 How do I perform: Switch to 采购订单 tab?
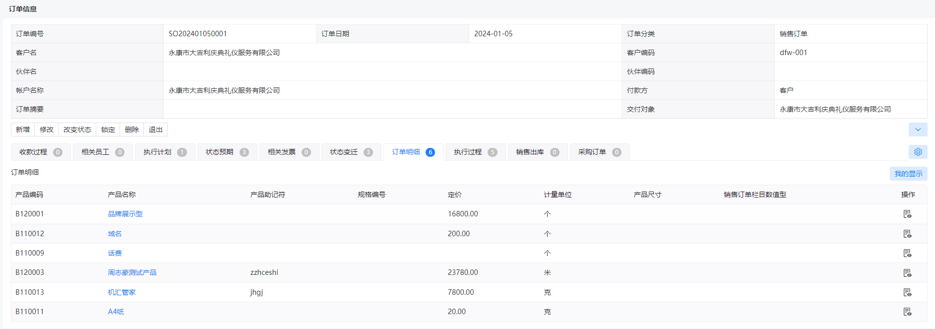600,152
